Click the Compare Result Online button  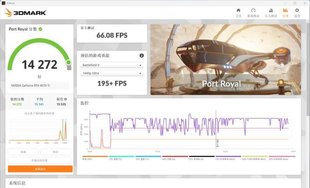(x=39, y=160)
